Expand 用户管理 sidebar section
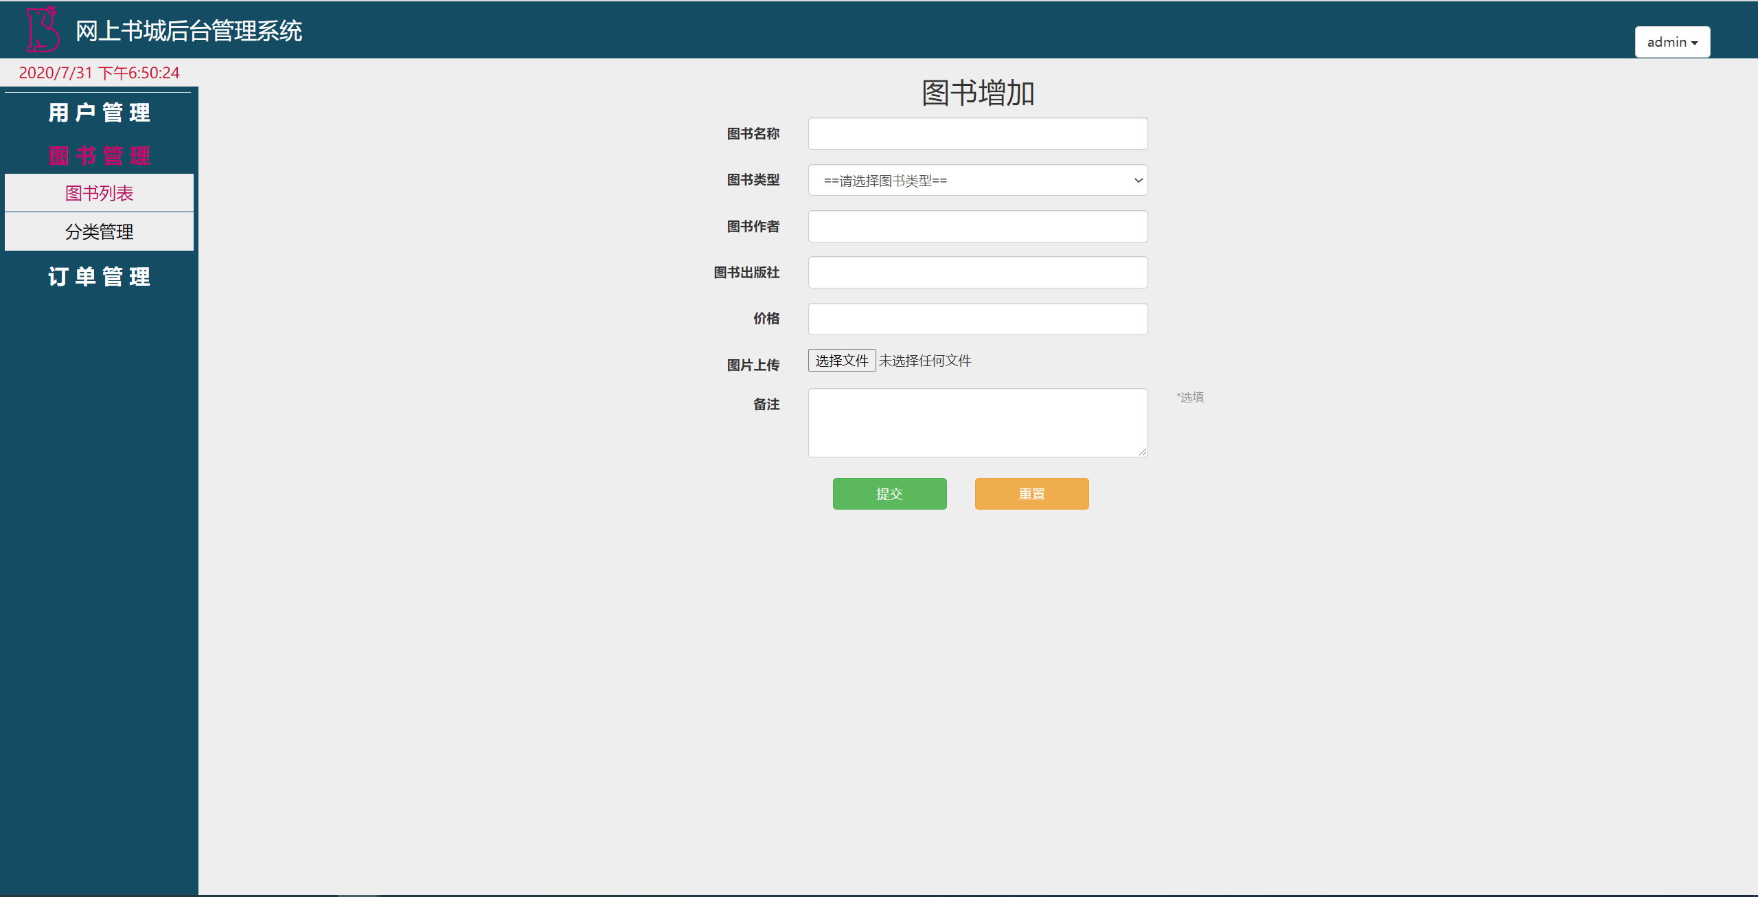This screenshot has width=1758, height=897. tap(99, 113)
